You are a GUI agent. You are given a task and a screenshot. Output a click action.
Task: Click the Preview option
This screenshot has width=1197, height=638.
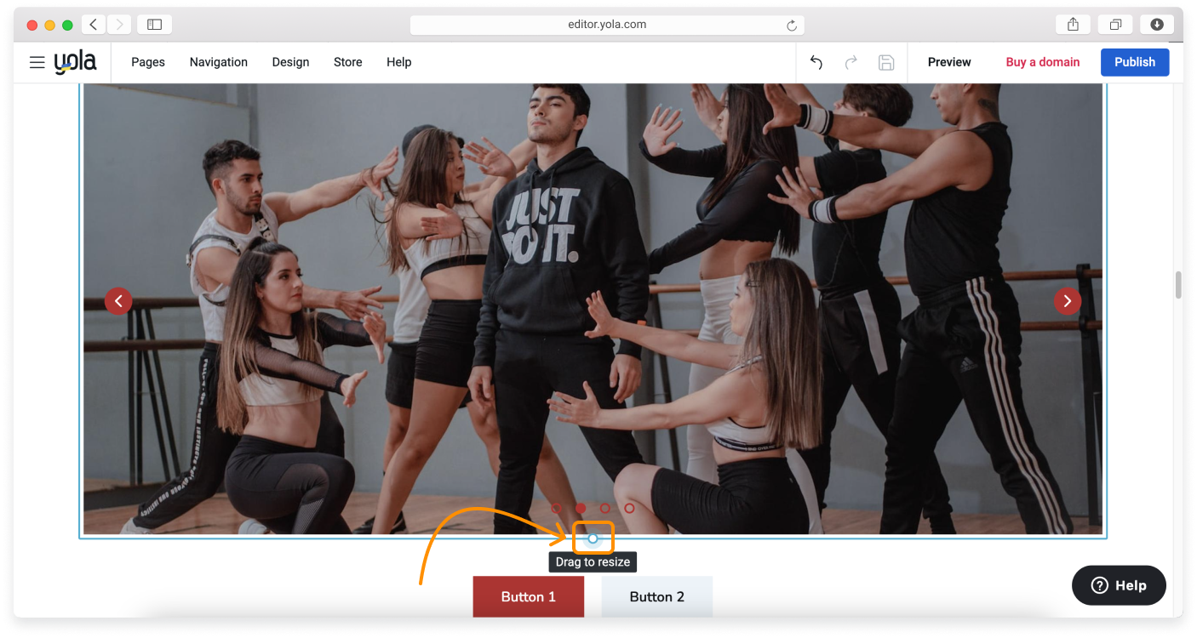[x=949, y=62]
